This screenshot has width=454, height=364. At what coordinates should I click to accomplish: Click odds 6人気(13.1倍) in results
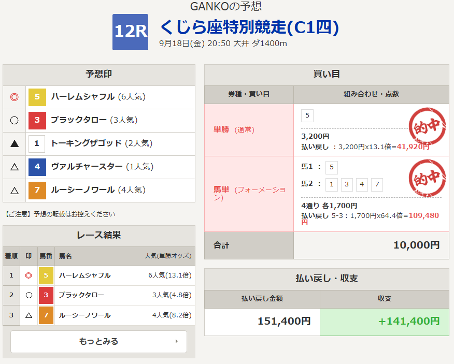[170, 275]
